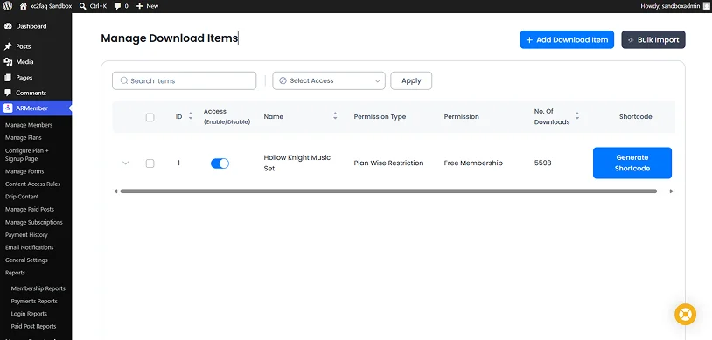The width and height of the screenshot is (712, 340).
Task: Click the Pages icon in sidebar
Action: pos(8,78)
